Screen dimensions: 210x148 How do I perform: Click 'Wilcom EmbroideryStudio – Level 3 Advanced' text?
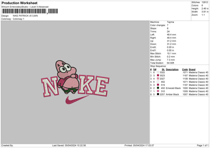[x=25, y=7]
